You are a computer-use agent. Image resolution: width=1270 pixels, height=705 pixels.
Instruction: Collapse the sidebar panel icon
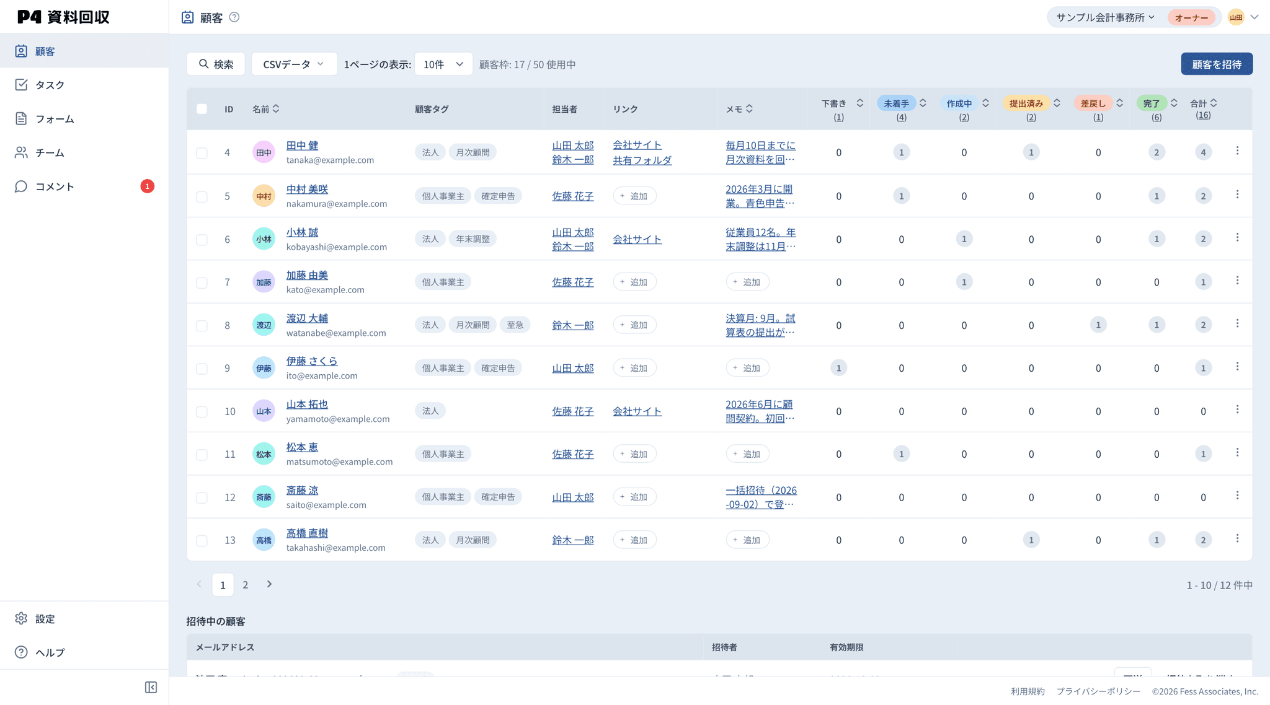pos(151,687)
